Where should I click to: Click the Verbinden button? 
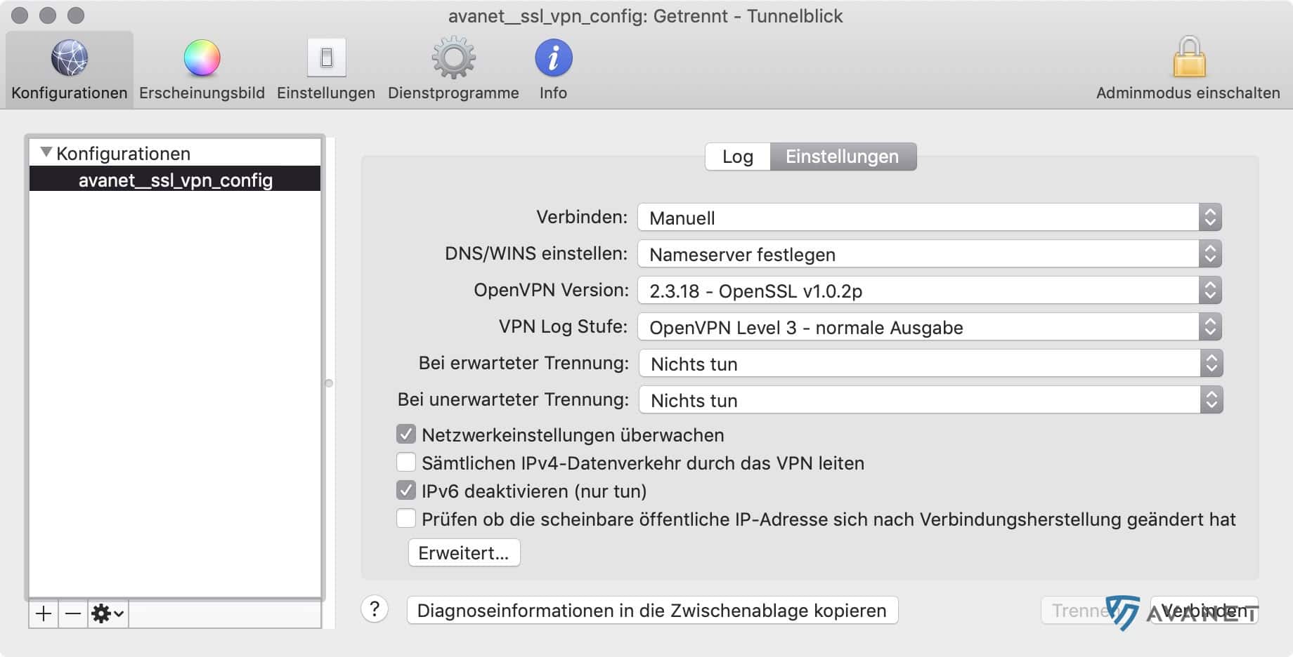(1204, 610)
